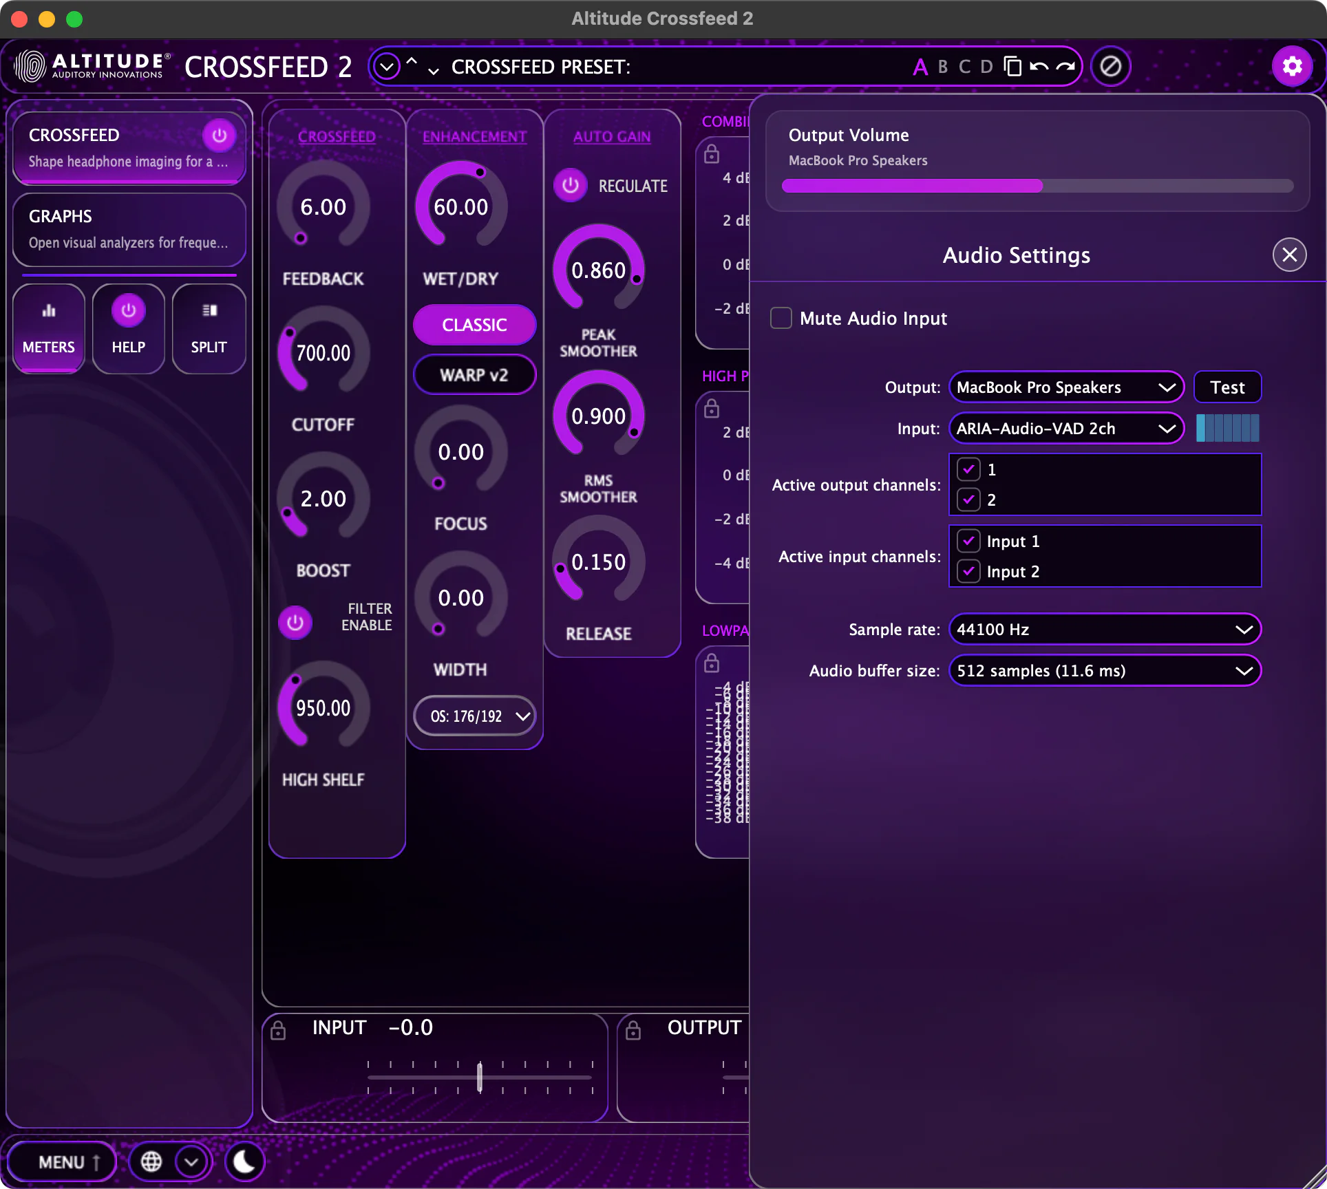The width and height of the screenshot is (1327, 1189).
Task: Click the Altitude Auditory Innovations logo
Action: tap(92, 66)
